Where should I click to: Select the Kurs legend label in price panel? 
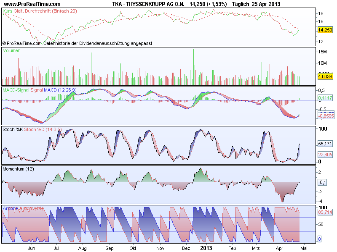(x=8, y=11)
